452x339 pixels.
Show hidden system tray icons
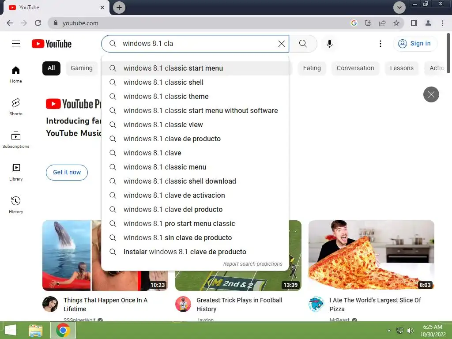tap(389, 330)
